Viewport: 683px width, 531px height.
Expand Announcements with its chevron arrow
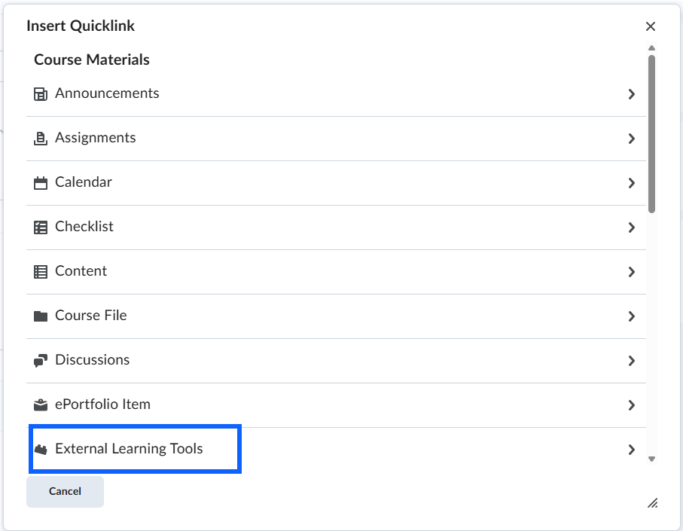pos(632,94)
